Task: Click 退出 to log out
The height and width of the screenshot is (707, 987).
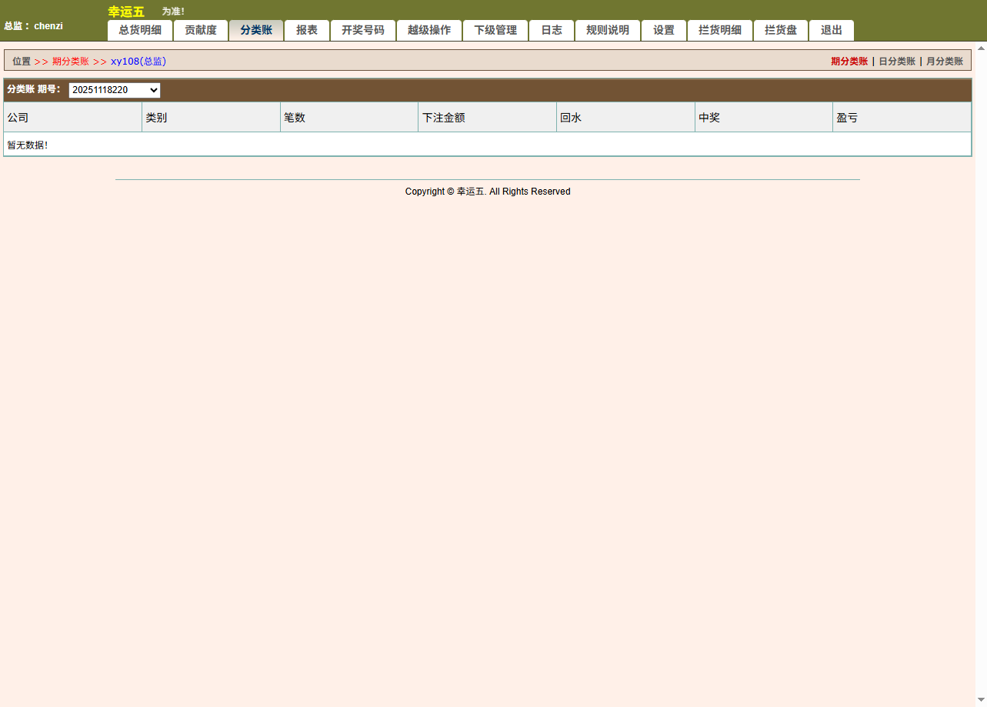Action: click(832, 31)
